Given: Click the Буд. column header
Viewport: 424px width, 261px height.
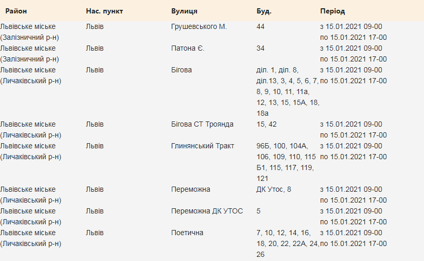Looking at the screenshot, I should pos(264,11).
